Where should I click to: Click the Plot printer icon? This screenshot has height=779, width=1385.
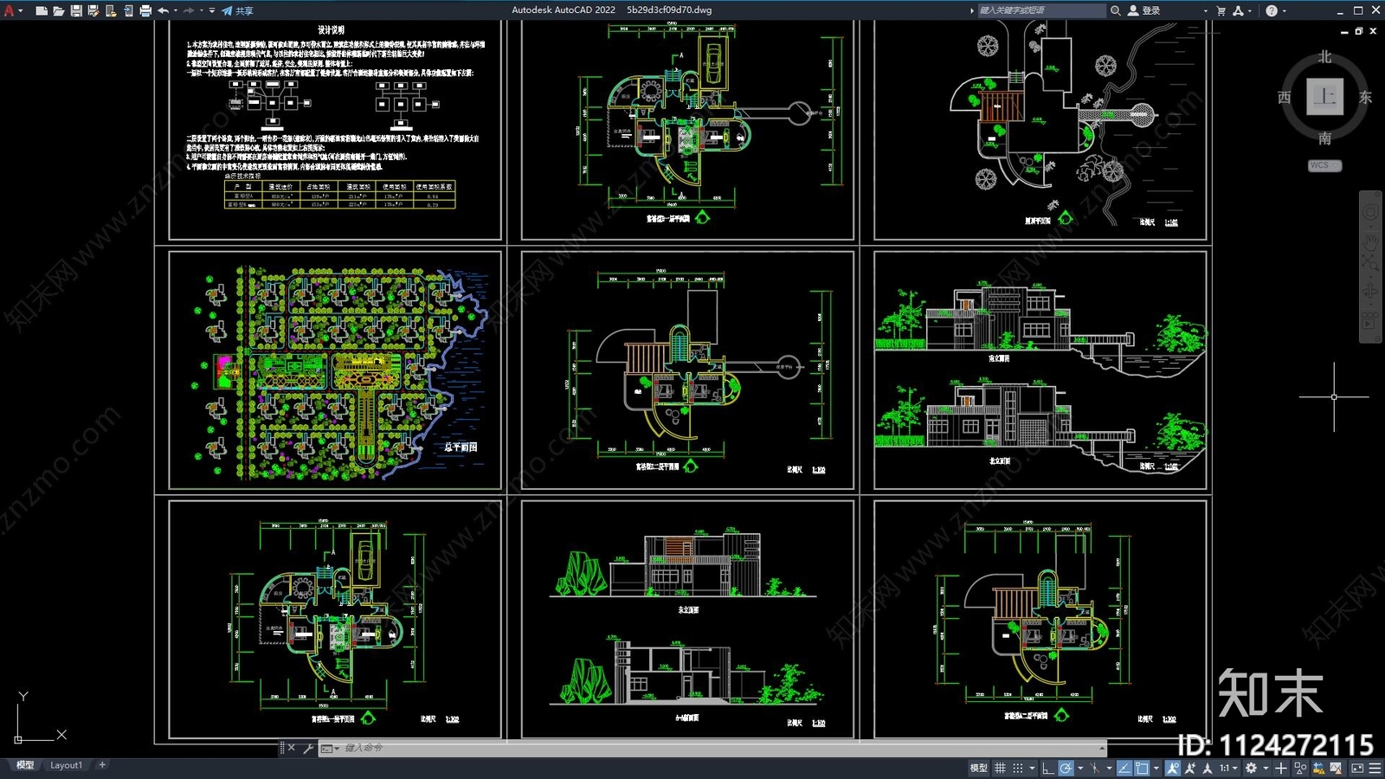click(145, 10)
